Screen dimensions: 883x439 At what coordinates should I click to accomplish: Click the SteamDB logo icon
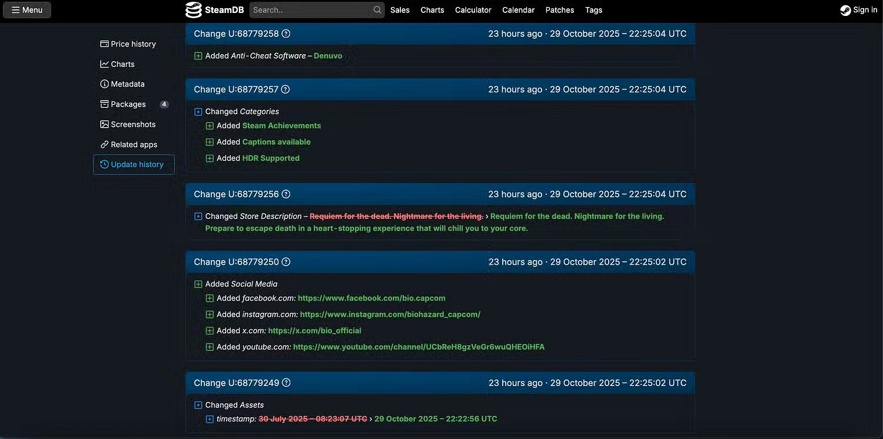pos(194,10)
